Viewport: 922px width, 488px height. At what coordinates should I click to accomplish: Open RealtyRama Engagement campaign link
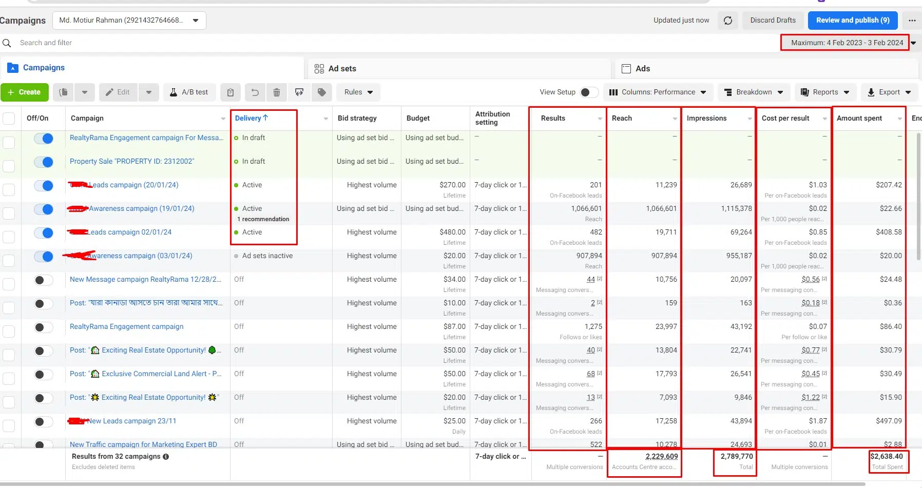pos(126,327)
